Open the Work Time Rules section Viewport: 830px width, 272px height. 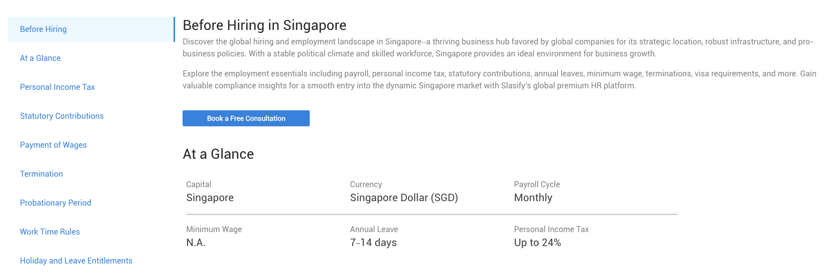pyautogui.click(x=50, y=232)
